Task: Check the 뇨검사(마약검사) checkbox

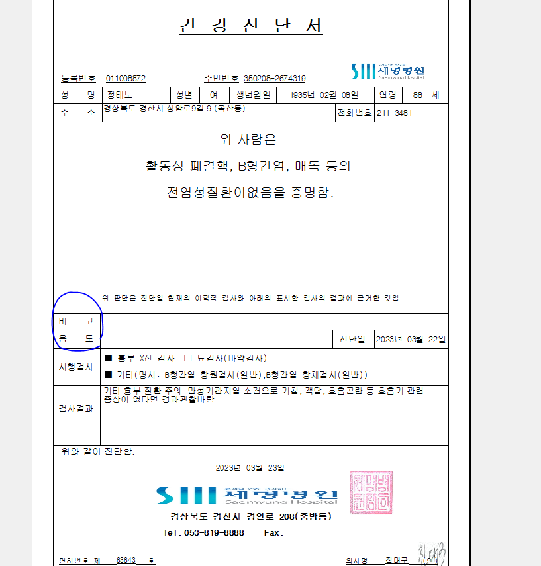Action: coord(187,358)
